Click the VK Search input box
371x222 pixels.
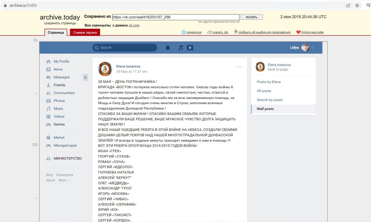[x=125, y=48]
